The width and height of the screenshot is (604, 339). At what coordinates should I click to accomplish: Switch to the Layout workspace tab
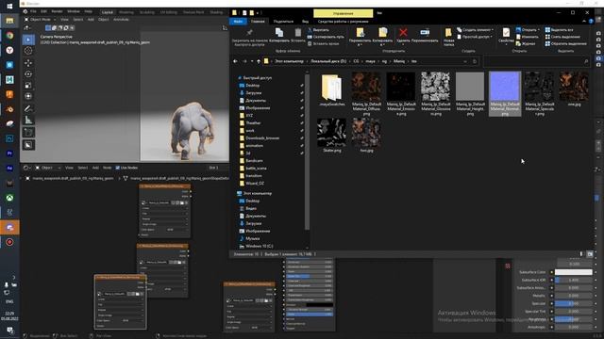click(108, 12)
